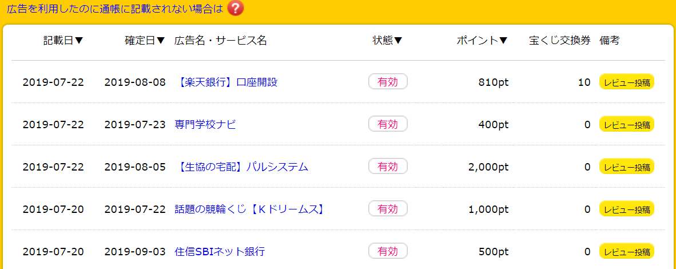The image size is (676, 269).
Task: Click レビュー投稿 button for Kドリームス row
Action: coord(627,208)
